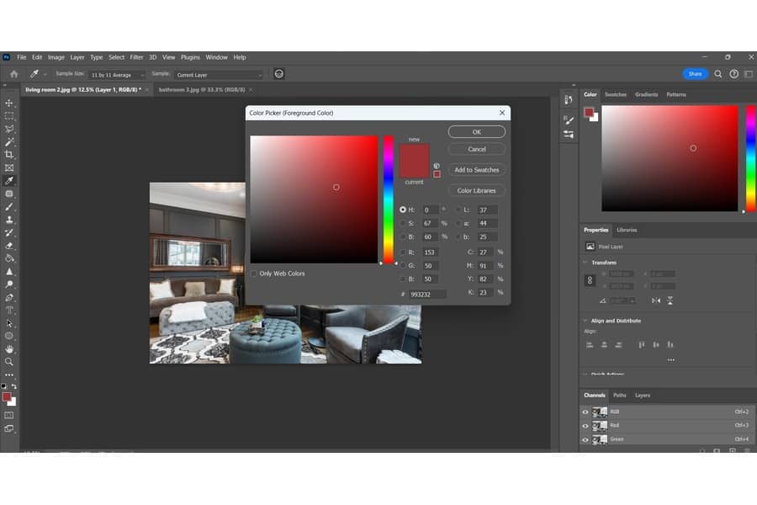
Task: Click the toolbar foreground color swatch
Action: click(7, 397)
